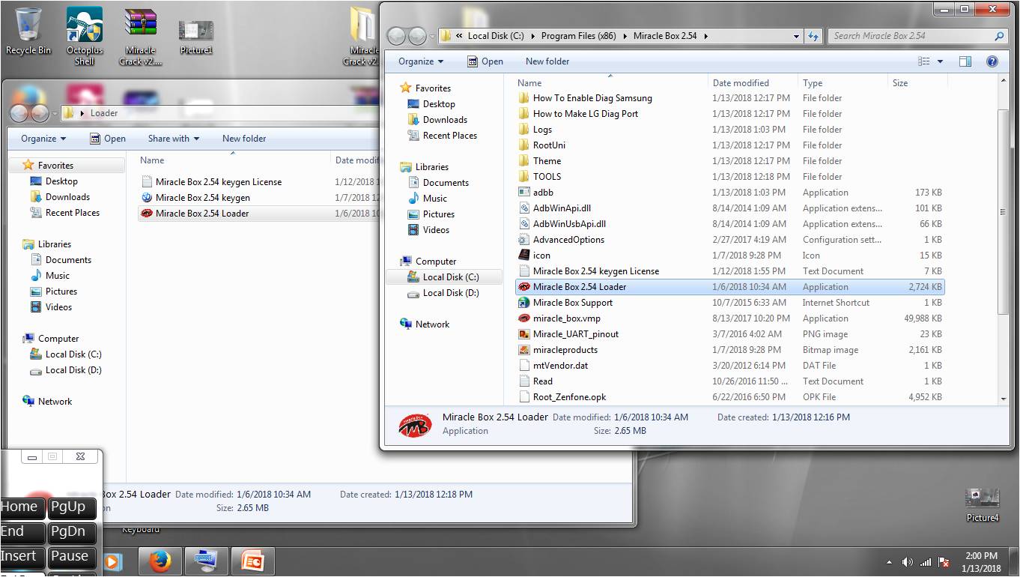Open Organize menu in Miracle Box window

(x=421, y=61)
